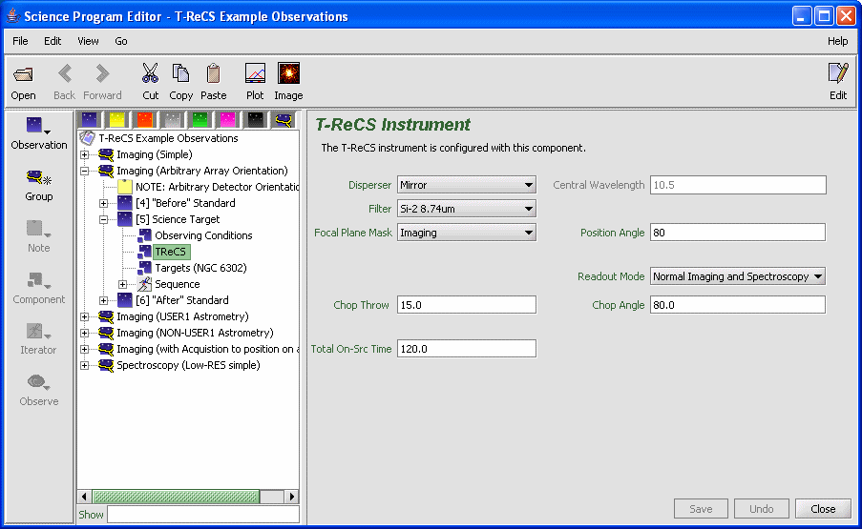The image size is (862, 529).
Task: Collapse the [5] Science Target observation
Action: pos(103,219)
